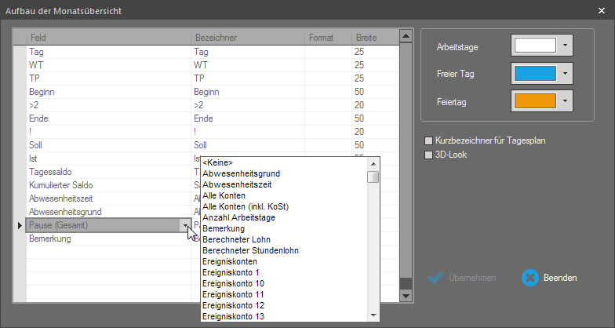615x328 pixels.
Task: Click the blue Freier Tag color swatch
Action: click(534, 74)
